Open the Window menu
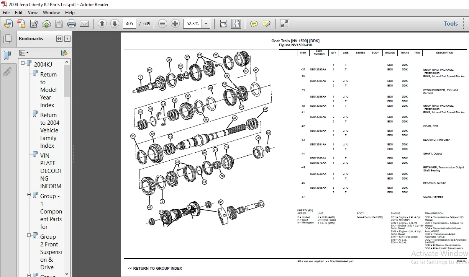The height and width of the screenshot is (277, 469). coord(51,12)
